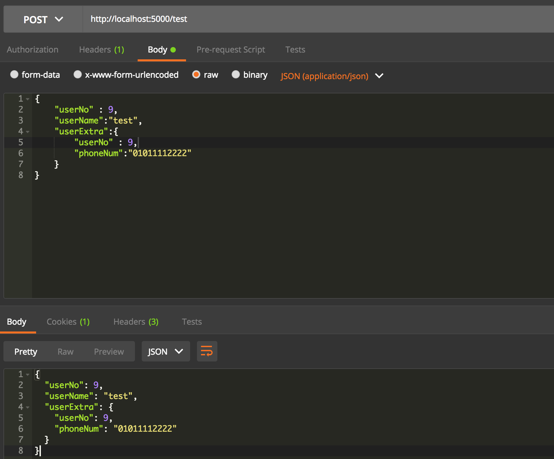Show the Preview response view

pyautogui.click(x=109, y=352)
